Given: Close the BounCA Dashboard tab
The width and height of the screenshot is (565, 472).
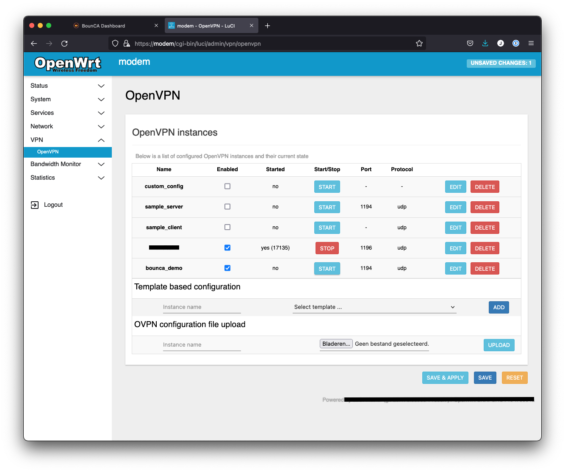Looking at the screenshot, I should pos(156,26).
